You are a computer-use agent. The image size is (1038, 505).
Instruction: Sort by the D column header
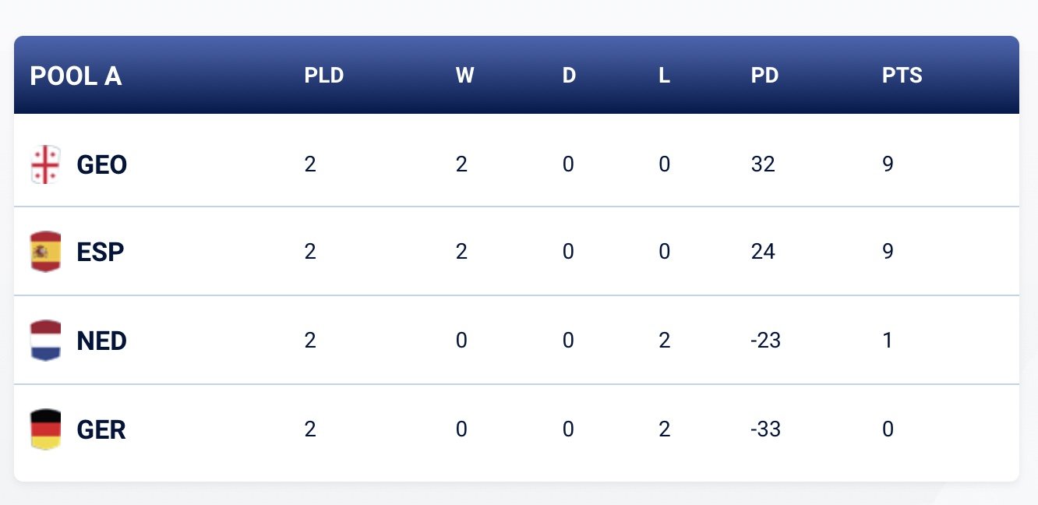(569, 76)
